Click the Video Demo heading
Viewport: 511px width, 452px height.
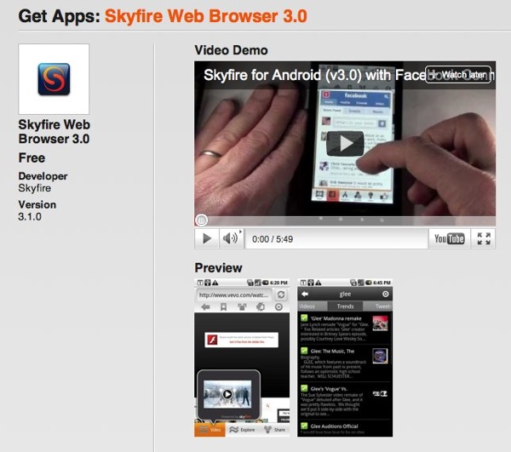click(231, 50)
